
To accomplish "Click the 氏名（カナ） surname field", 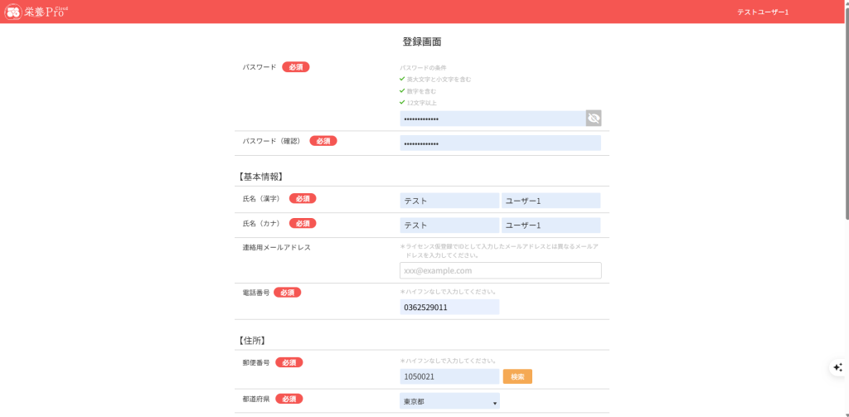I will coord(449,225).
